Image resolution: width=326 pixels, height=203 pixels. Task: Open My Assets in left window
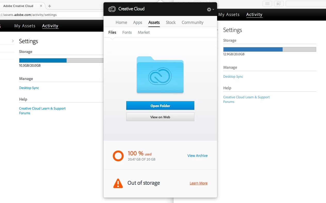coord(25,26)
